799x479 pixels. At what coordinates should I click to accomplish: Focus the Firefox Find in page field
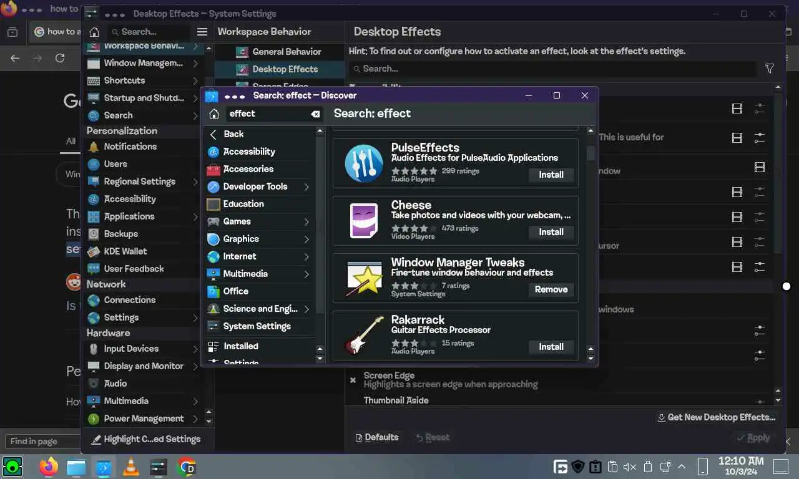(41, 441)
